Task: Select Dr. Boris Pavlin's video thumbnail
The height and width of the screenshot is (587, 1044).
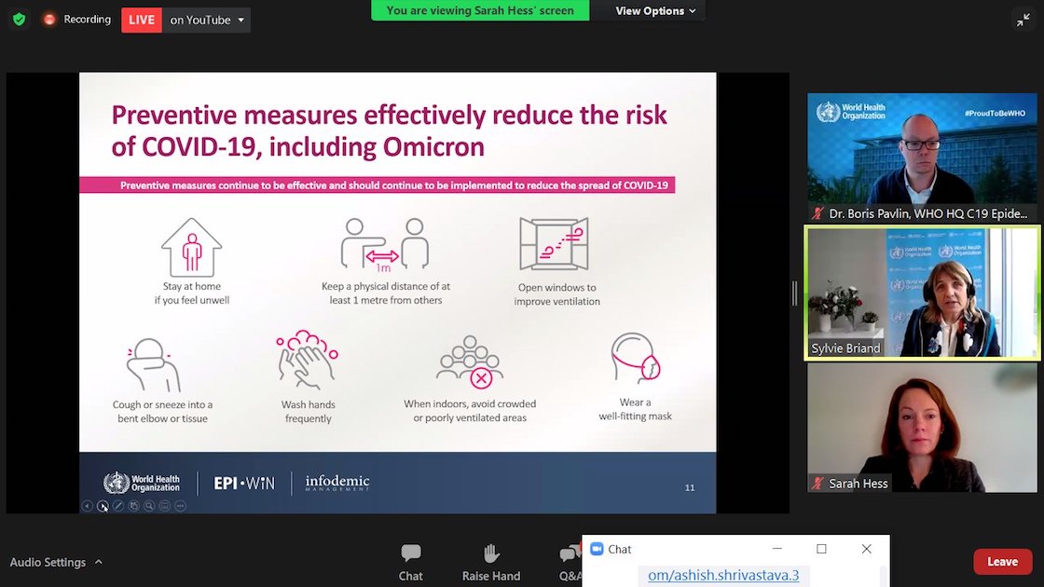Action: (x=922, y=157)
